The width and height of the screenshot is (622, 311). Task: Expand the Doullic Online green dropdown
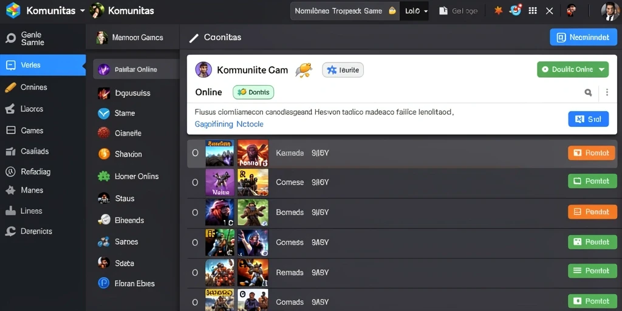pos(572,69)
